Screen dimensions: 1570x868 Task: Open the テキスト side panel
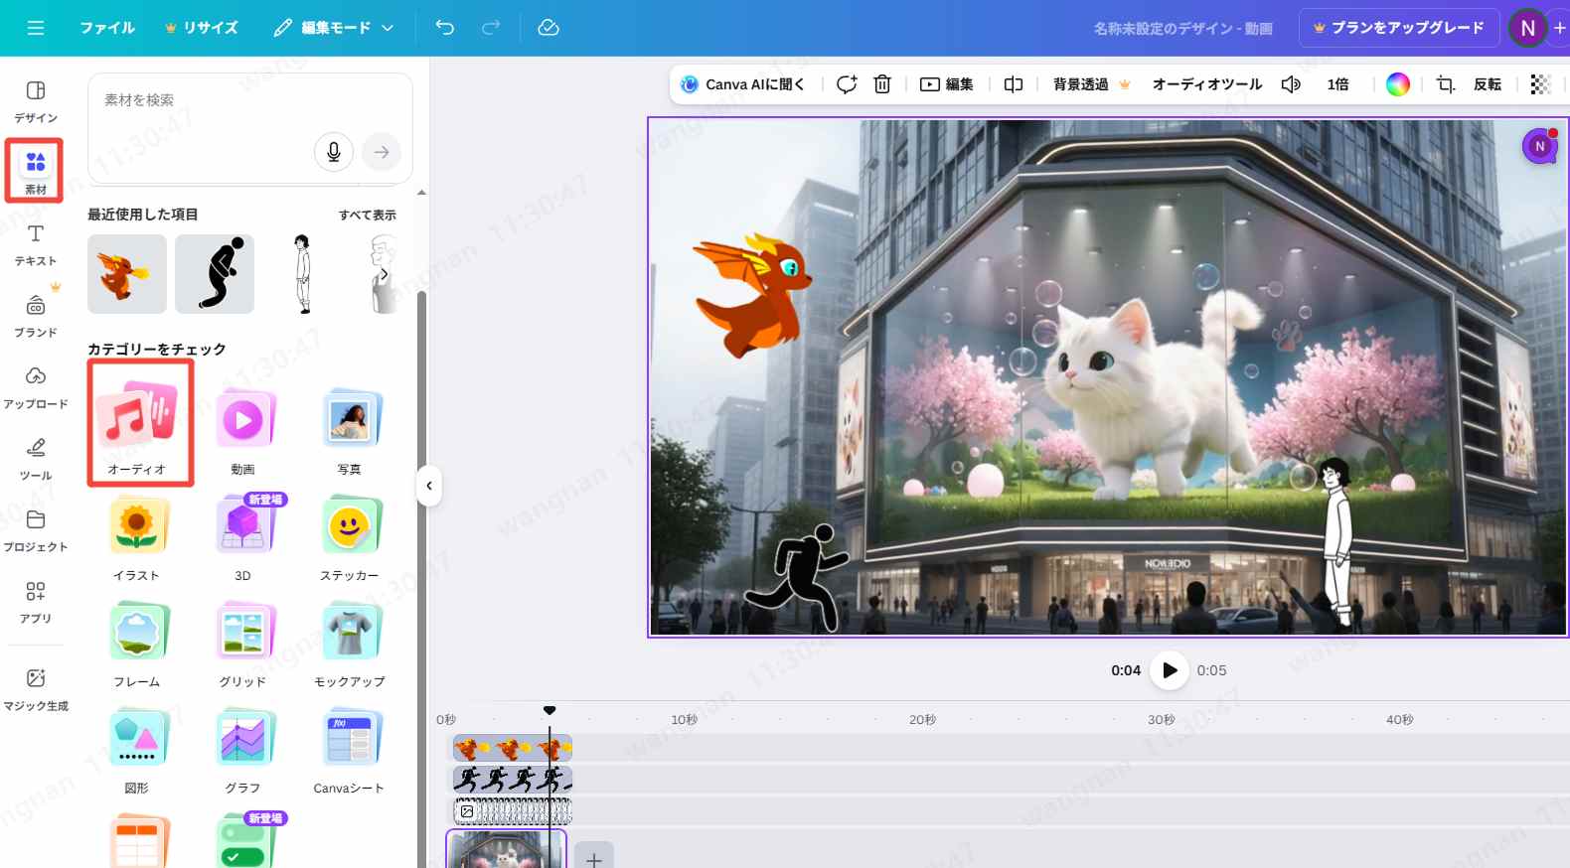click(36, 244)
